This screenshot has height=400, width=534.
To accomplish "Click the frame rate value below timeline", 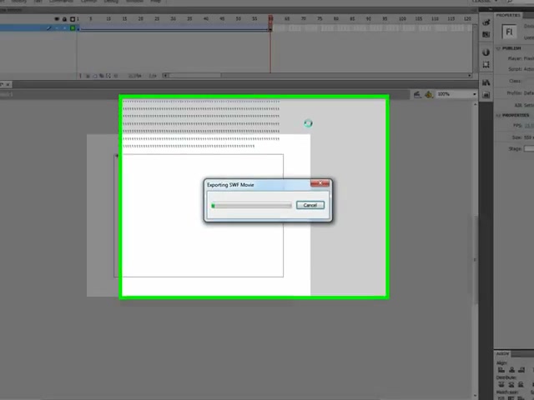I will [x=135, y=76].
